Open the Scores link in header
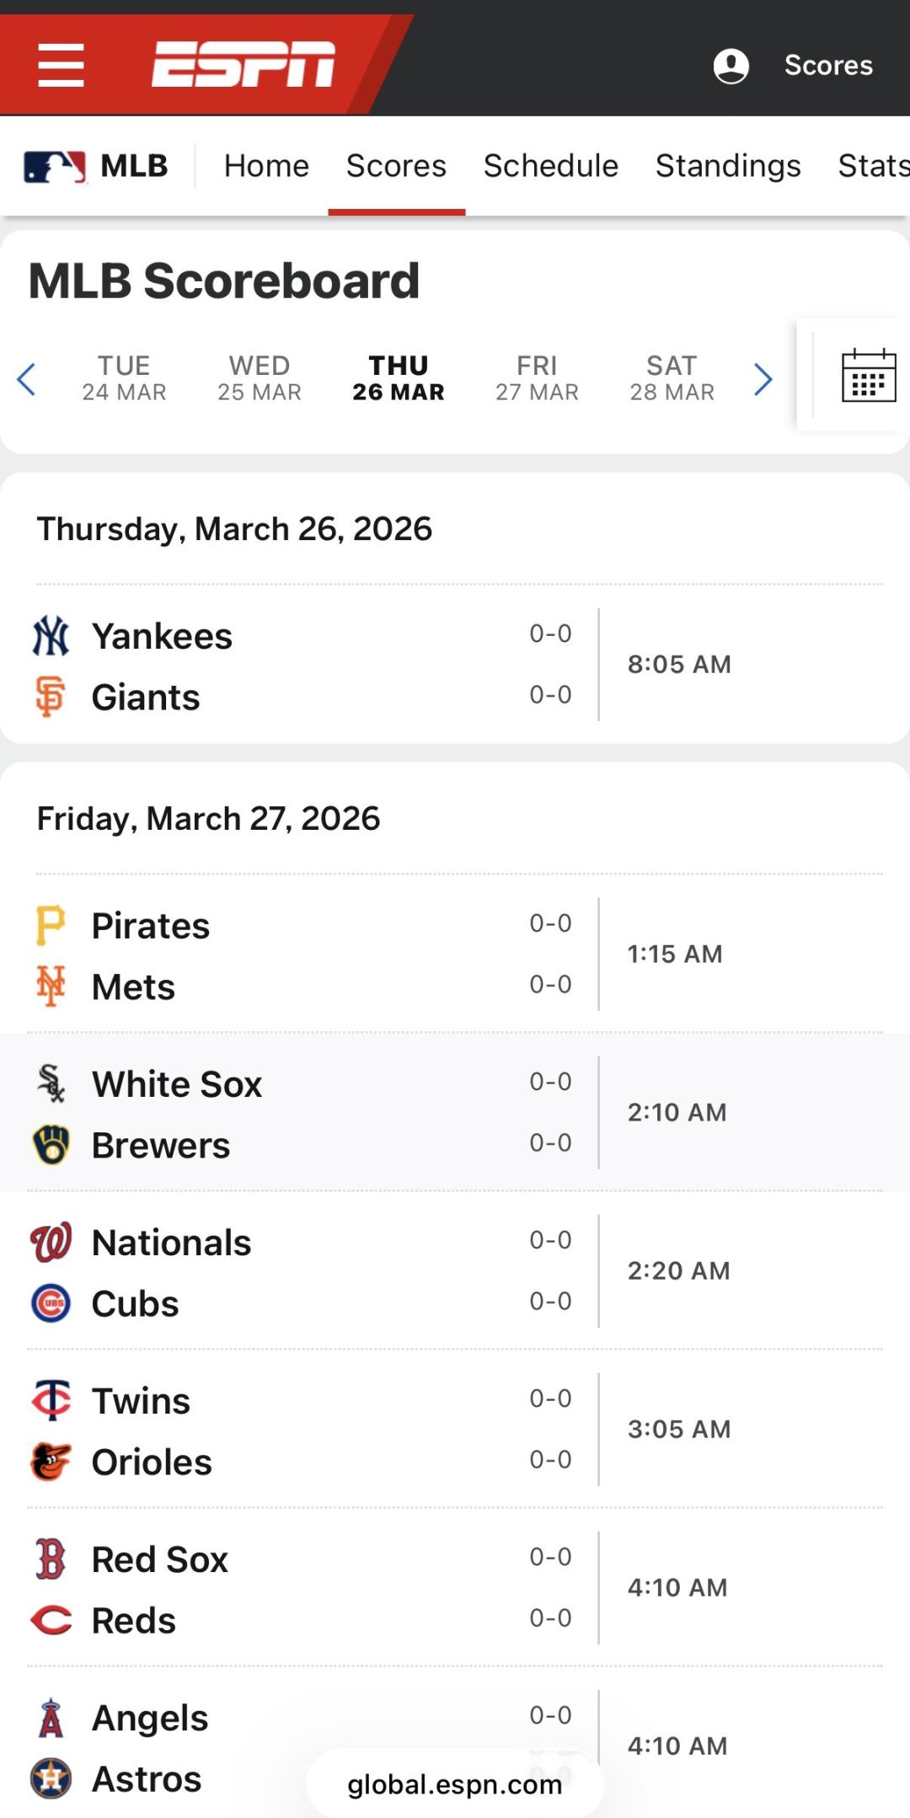Screen dimensions: 910x1818 click(x=828, y=66)
